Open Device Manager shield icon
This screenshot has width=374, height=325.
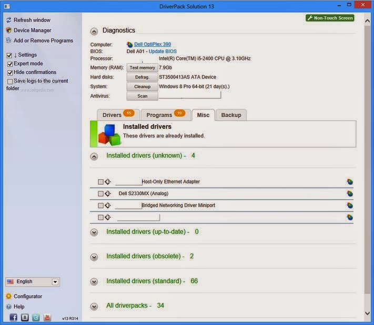coord(9,31)
